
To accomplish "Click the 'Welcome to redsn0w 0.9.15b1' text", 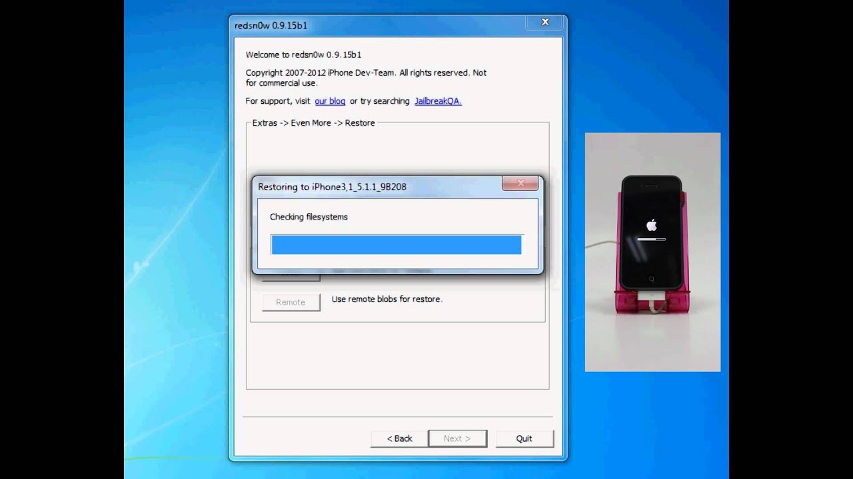I will click(303, 55).
